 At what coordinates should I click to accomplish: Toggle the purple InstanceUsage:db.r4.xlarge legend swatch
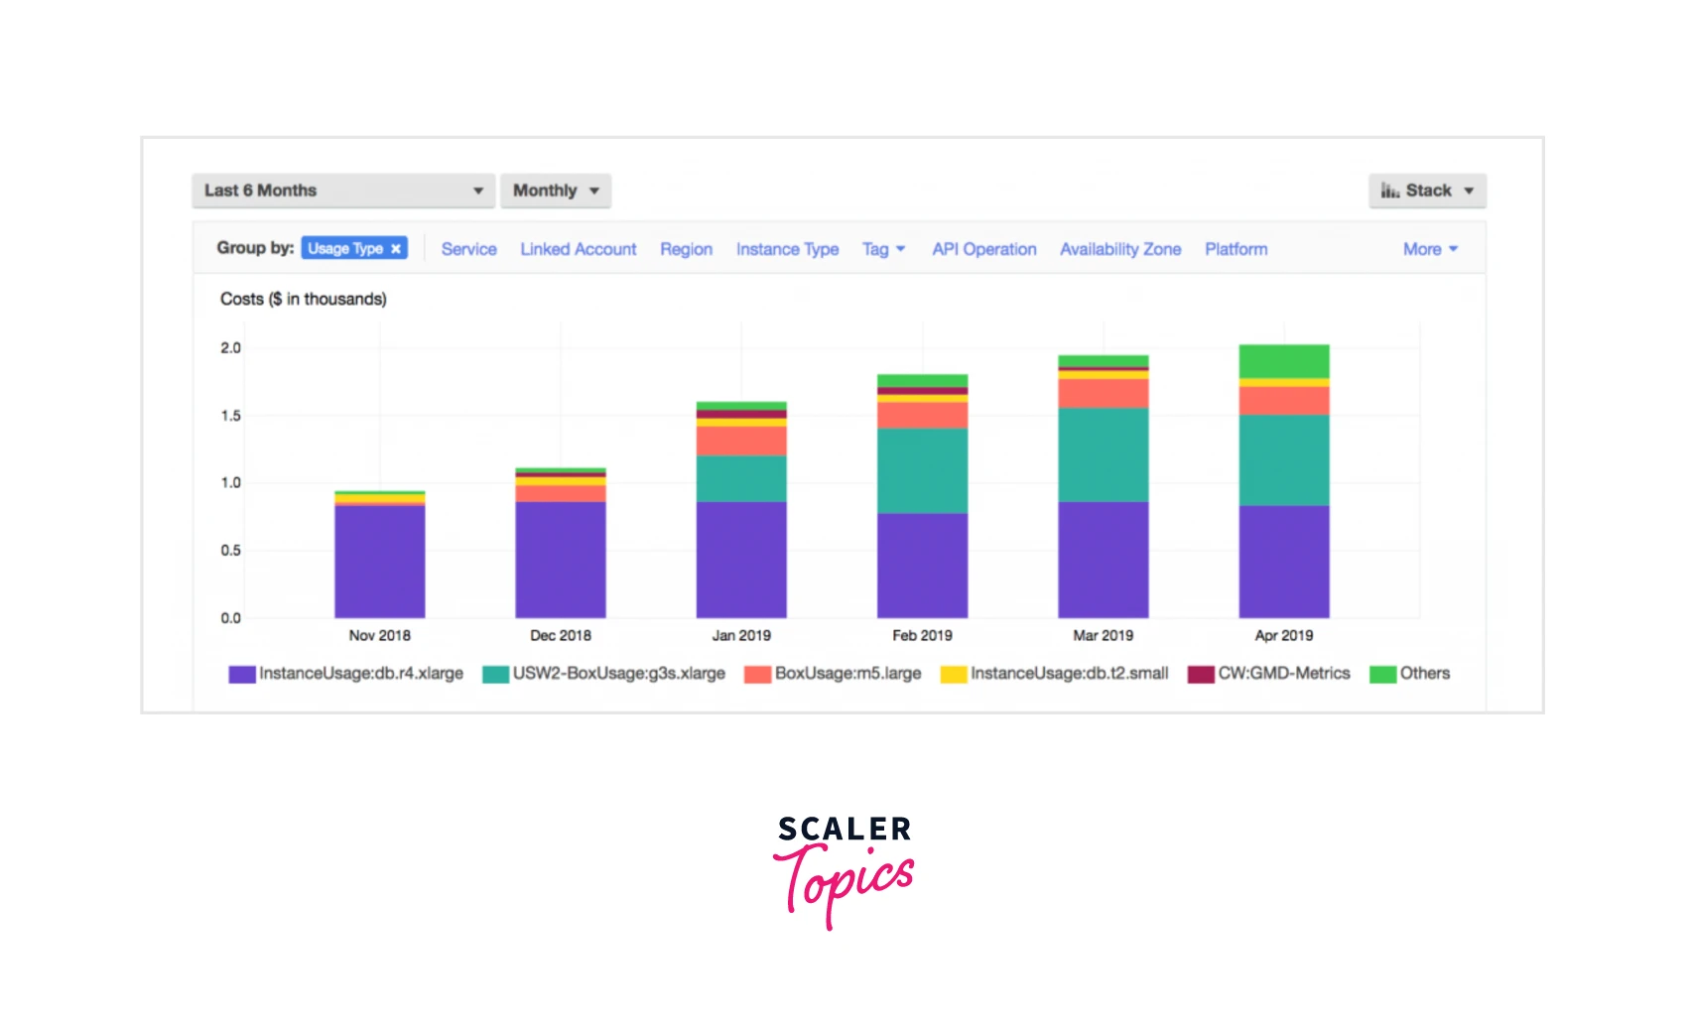click(x=242, y=675)
